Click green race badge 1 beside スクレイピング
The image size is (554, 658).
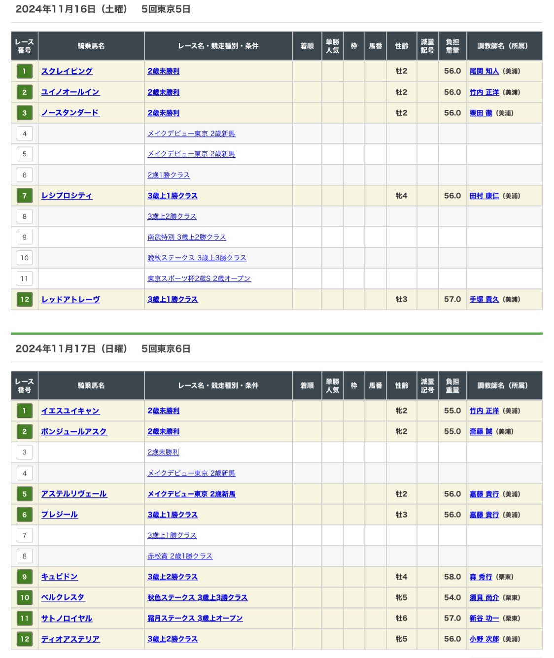point(25,71)
